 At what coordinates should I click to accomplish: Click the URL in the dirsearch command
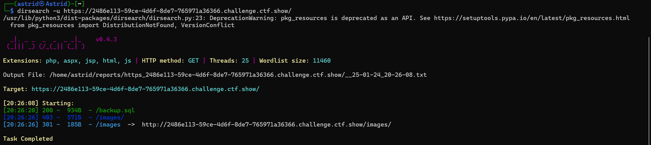[177, 11]
